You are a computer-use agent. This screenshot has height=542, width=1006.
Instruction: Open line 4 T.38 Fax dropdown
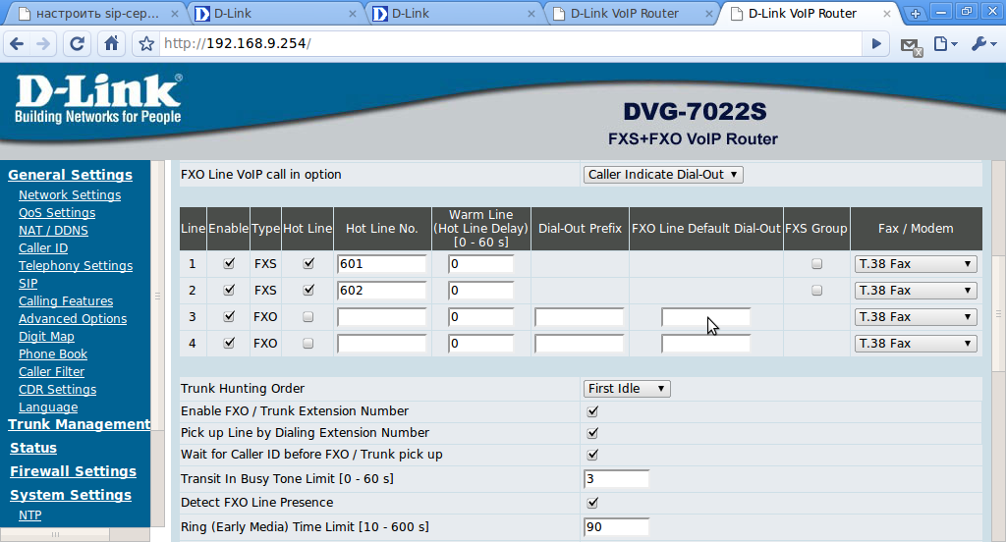click(916, 344)
